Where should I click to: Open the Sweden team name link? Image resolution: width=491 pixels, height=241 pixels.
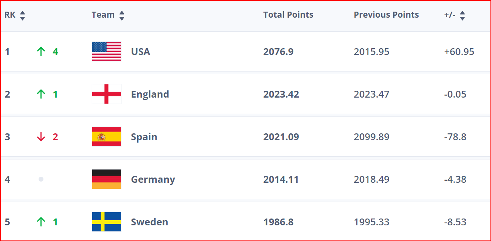[150, 222]
